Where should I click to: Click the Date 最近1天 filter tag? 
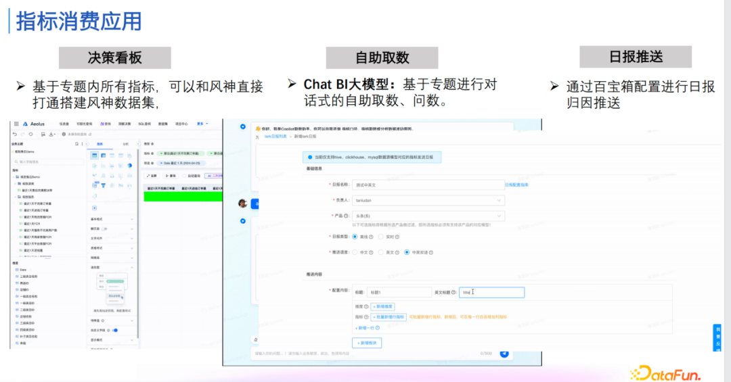click(180, 163)
